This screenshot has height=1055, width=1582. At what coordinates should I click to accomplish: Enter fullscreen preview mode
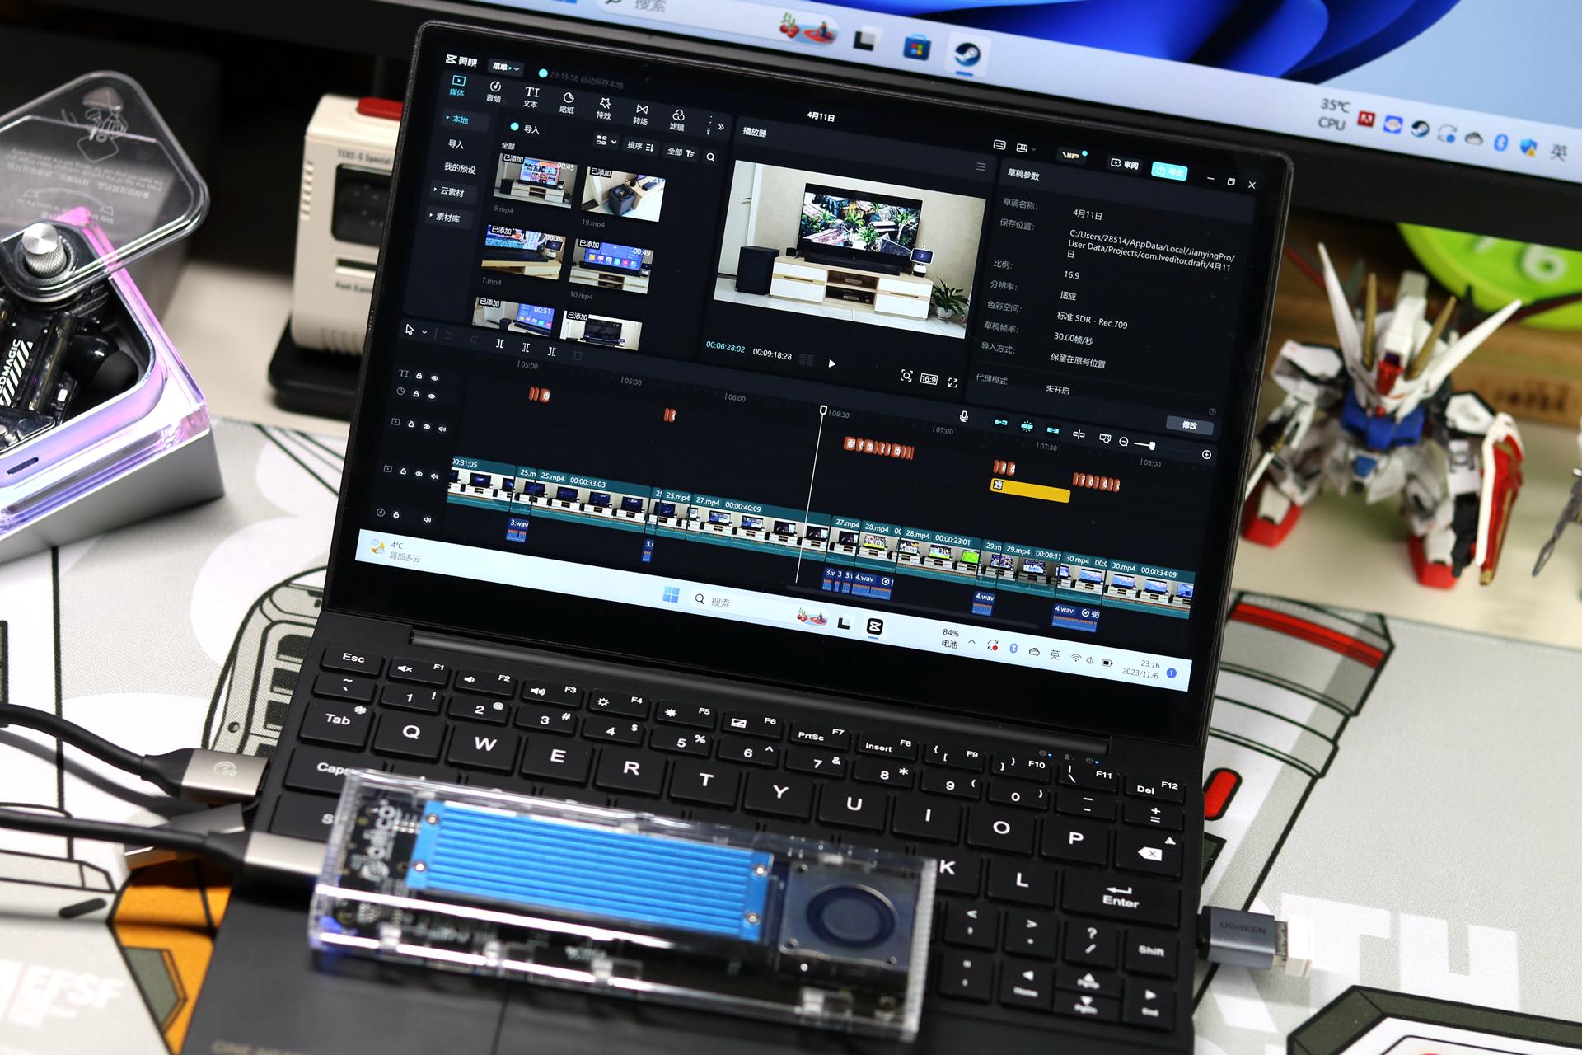[952, 382]
